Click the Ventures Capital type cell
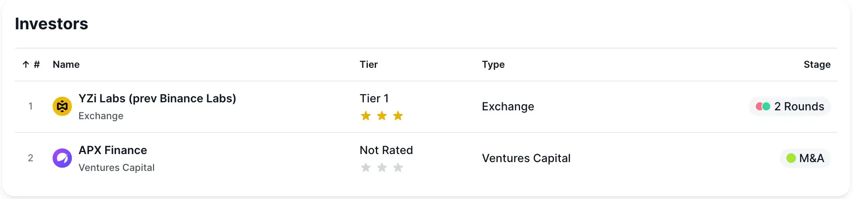The image size is (853, 199). (526, 158)
